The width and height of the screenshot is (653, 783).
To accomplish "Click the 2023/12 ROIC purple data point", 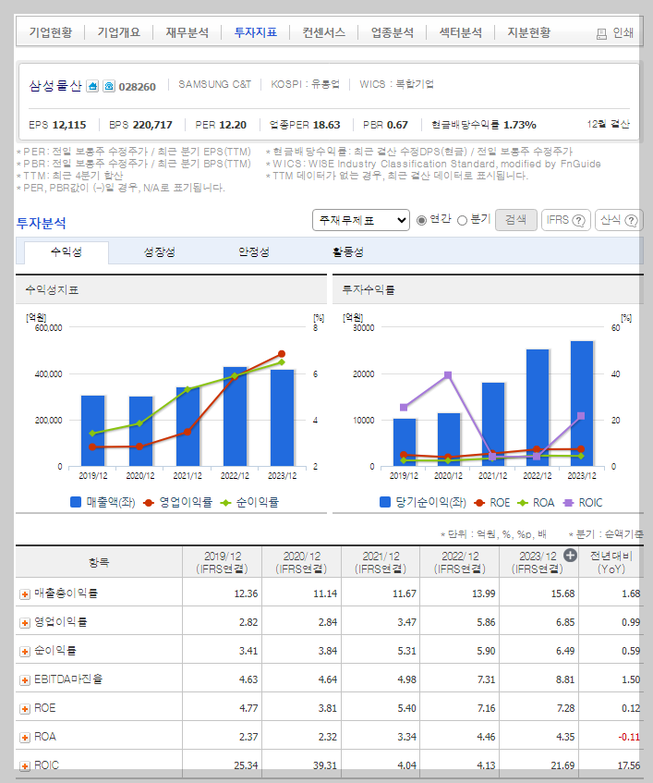I will click(x=581, y=416).
